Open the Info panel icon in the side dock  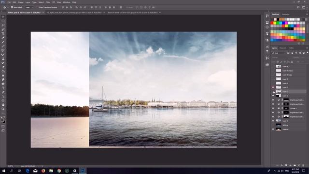tap(267, 27)
